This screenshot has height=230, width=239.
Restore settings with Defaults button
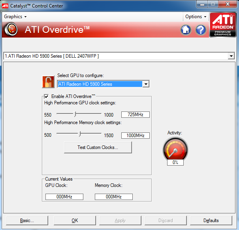(211, 221)
